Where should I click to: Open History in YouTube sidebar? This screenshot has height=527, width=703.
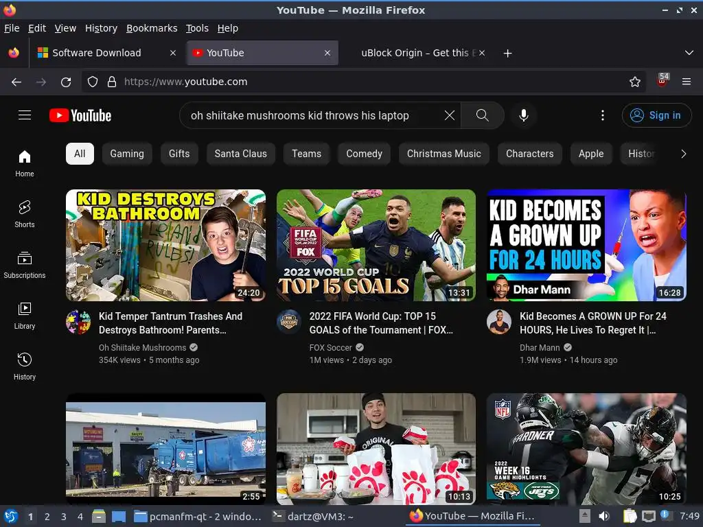[x=25, y=366]
